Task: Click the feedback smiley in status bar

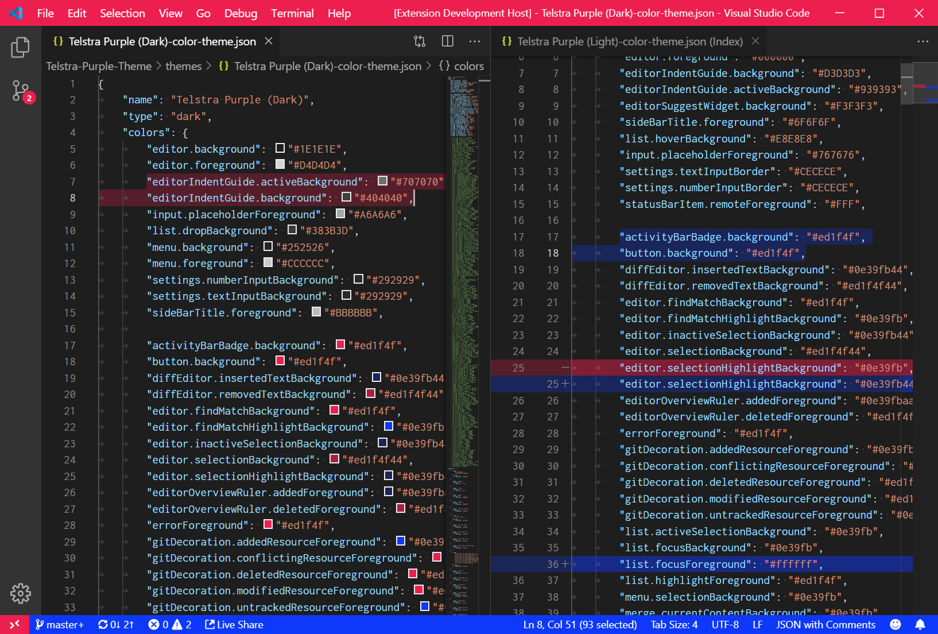Action: (896, 625)
